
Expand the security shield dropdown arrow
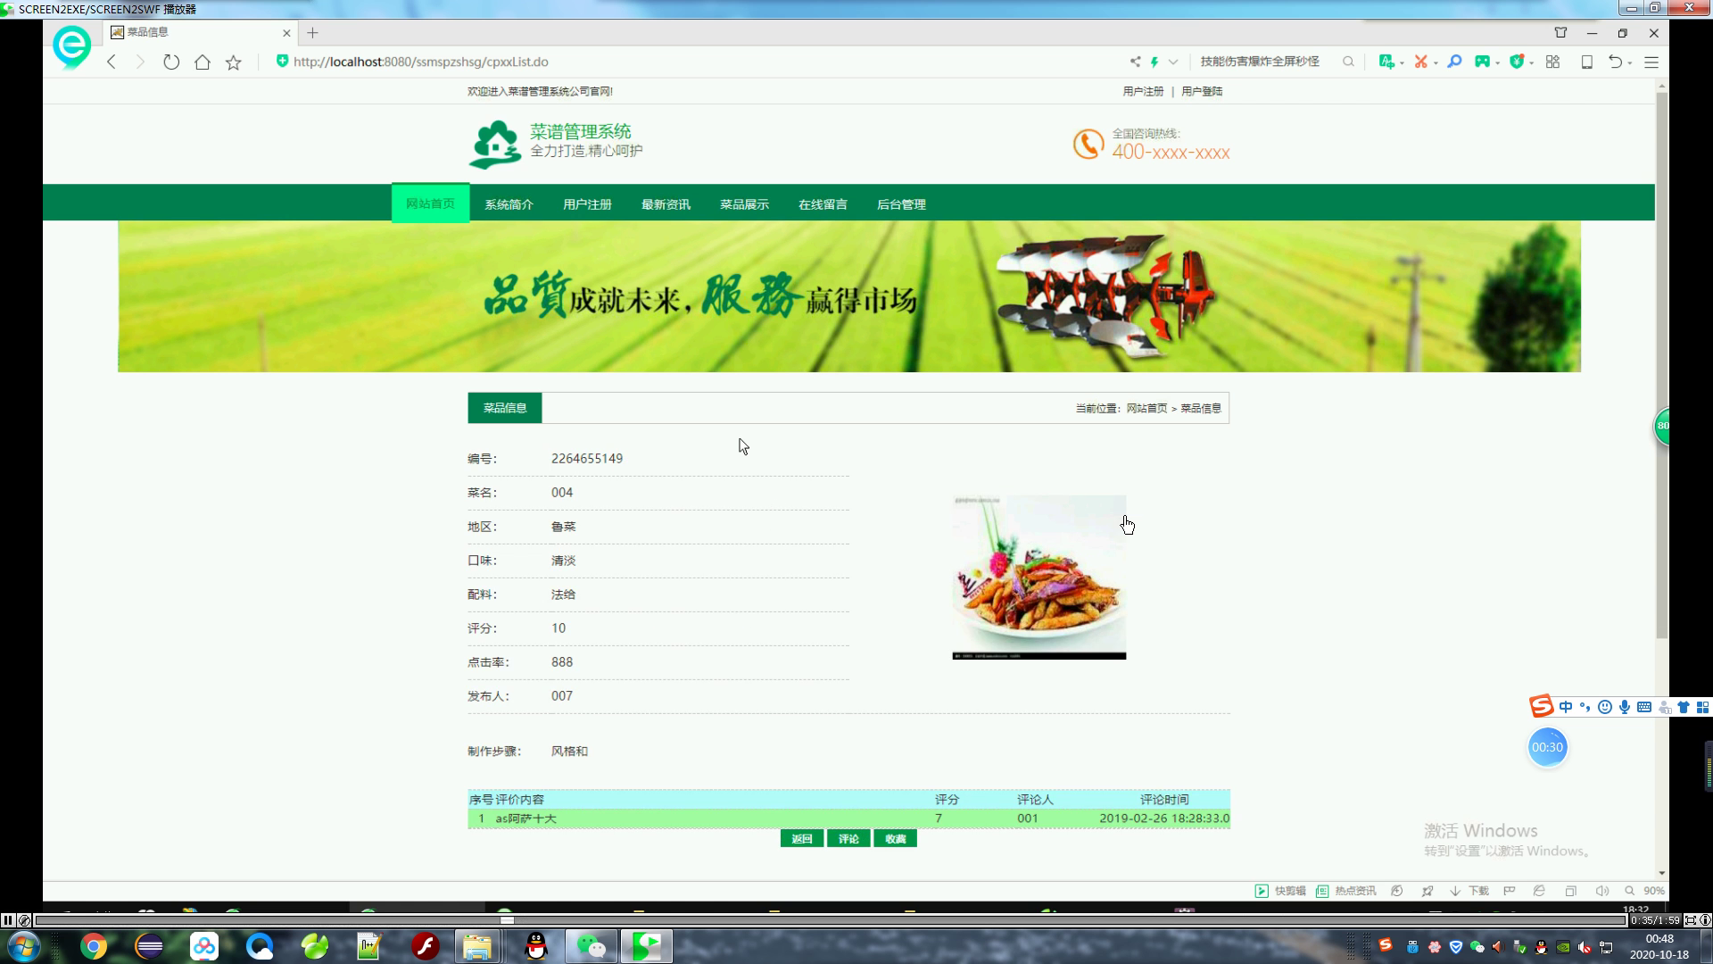(1531, 63)
